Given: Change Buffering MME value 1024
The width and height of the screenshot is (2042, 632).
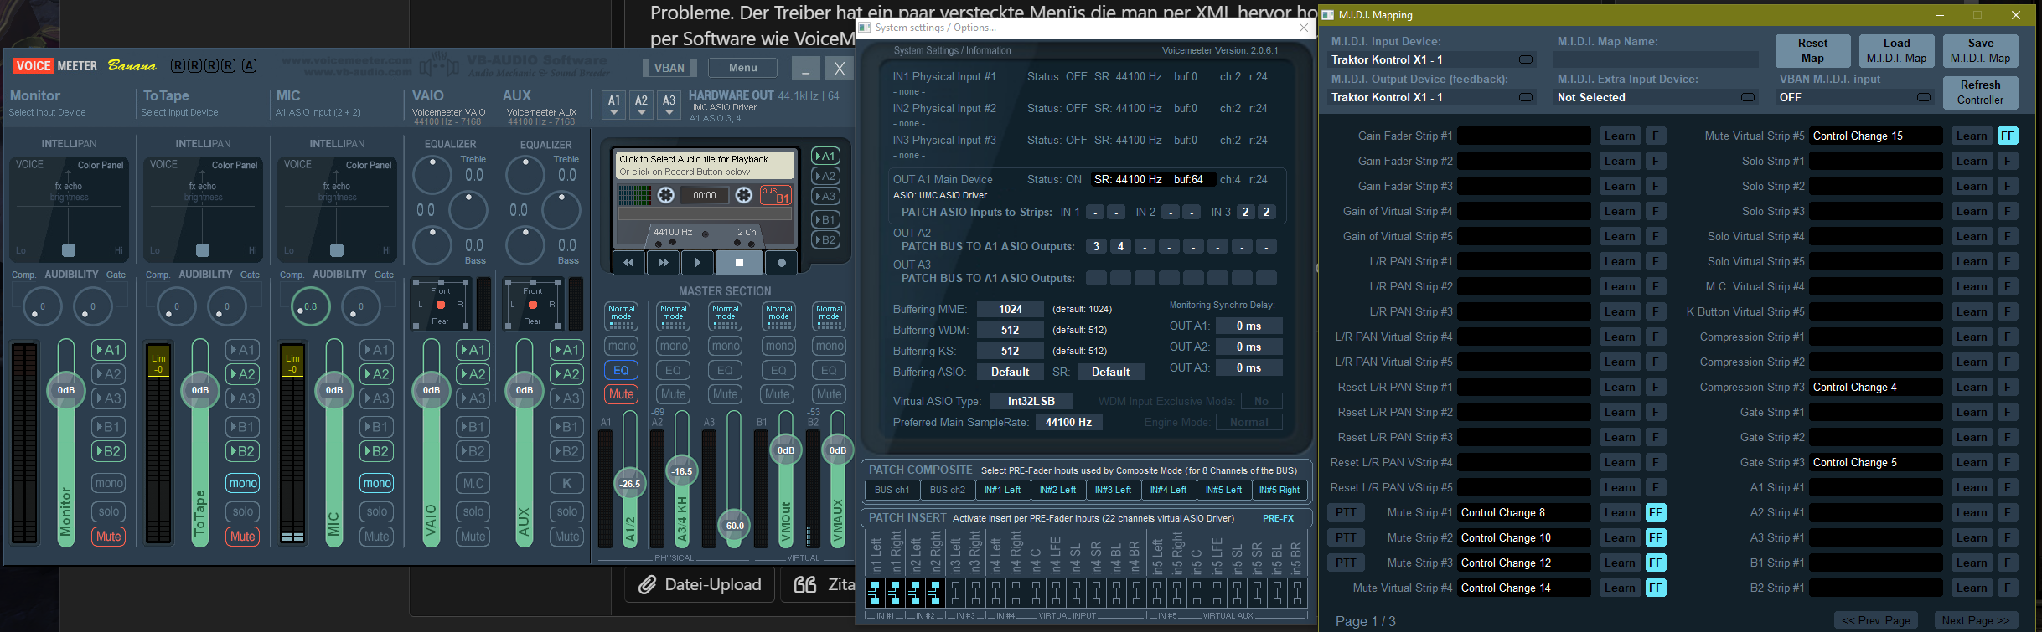Looking at the screenshot, I should [1011, 309].
